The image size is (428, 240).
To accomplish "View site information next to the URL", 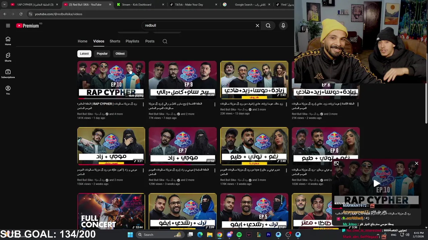I will click(x=30, y=14).
